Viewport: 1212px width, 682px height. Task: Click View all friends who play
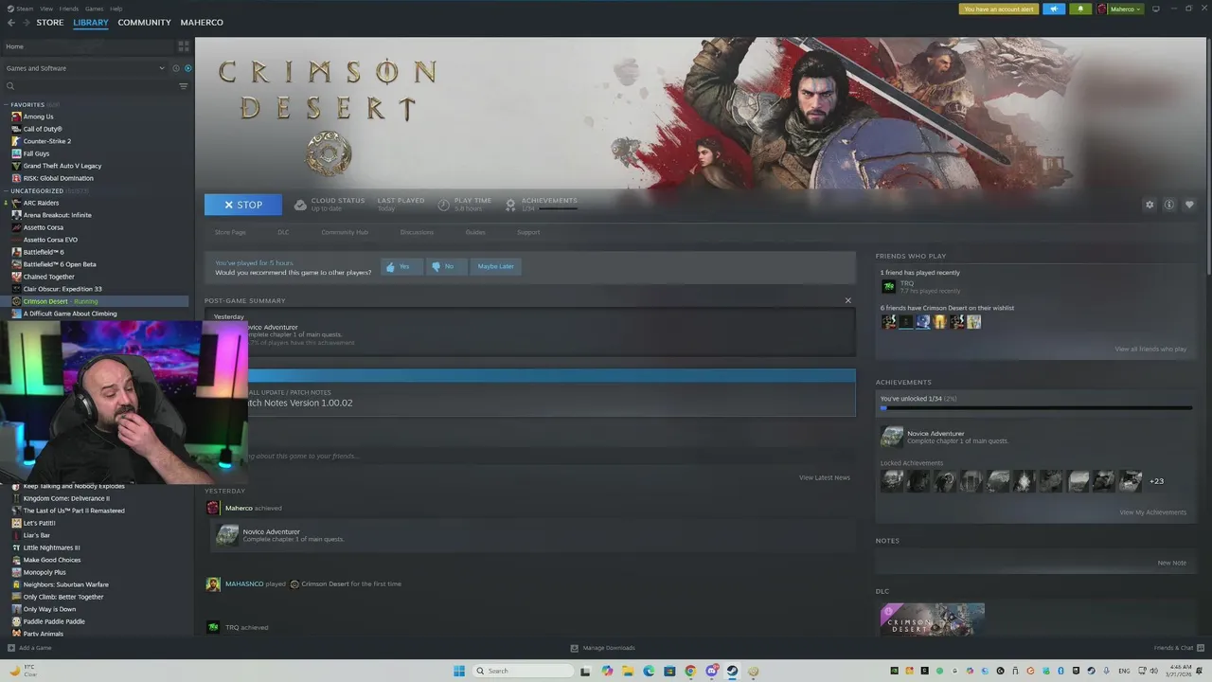(x=1150, y=350)
